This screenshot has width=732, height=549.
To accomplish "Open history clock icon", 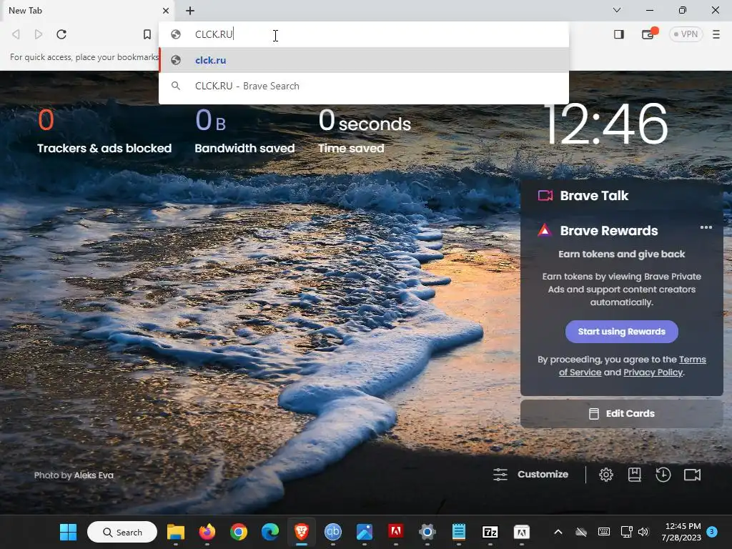I will (663, 475).
